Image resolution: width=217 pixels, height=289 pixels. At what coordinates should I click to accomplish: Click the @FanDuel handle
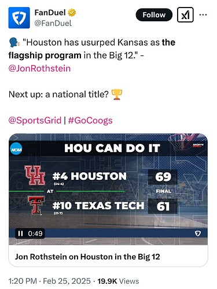coord(53,23)
